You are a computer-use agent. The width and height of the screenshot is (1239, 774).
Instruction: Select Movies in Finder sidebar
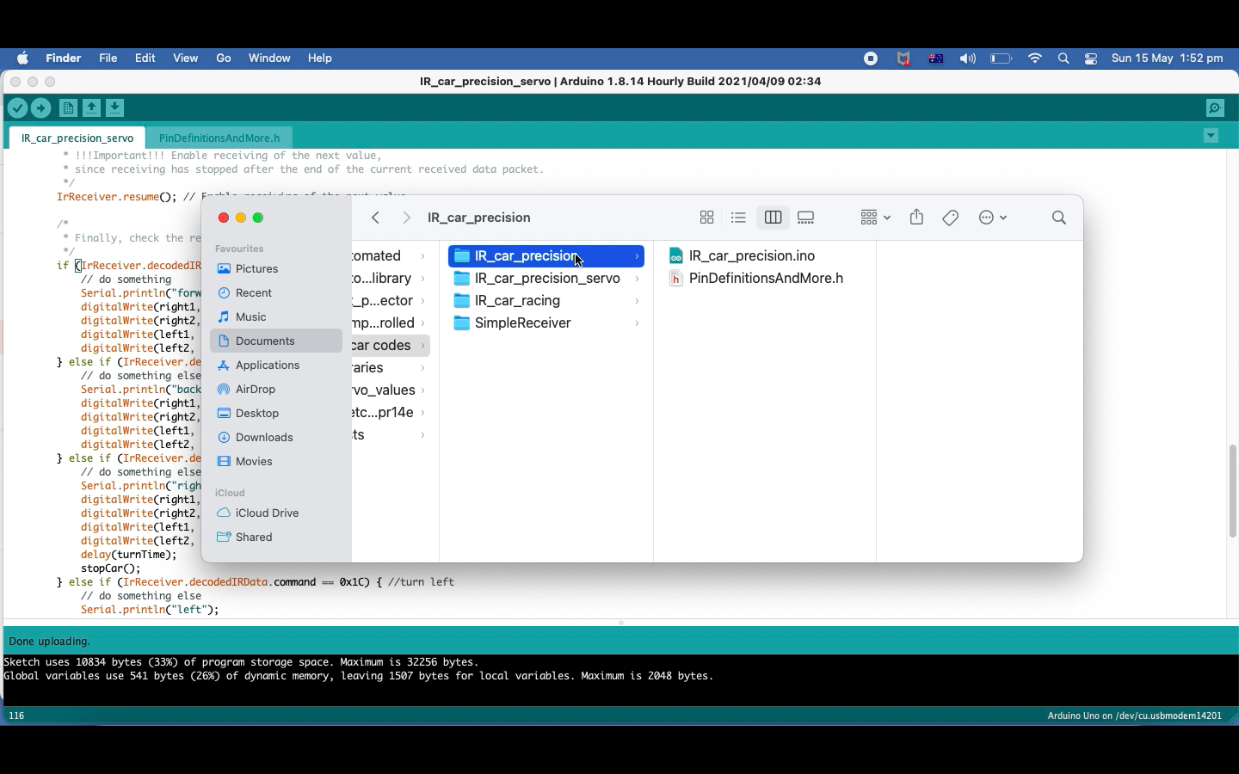pyautogui.click(x=275, y=462)
